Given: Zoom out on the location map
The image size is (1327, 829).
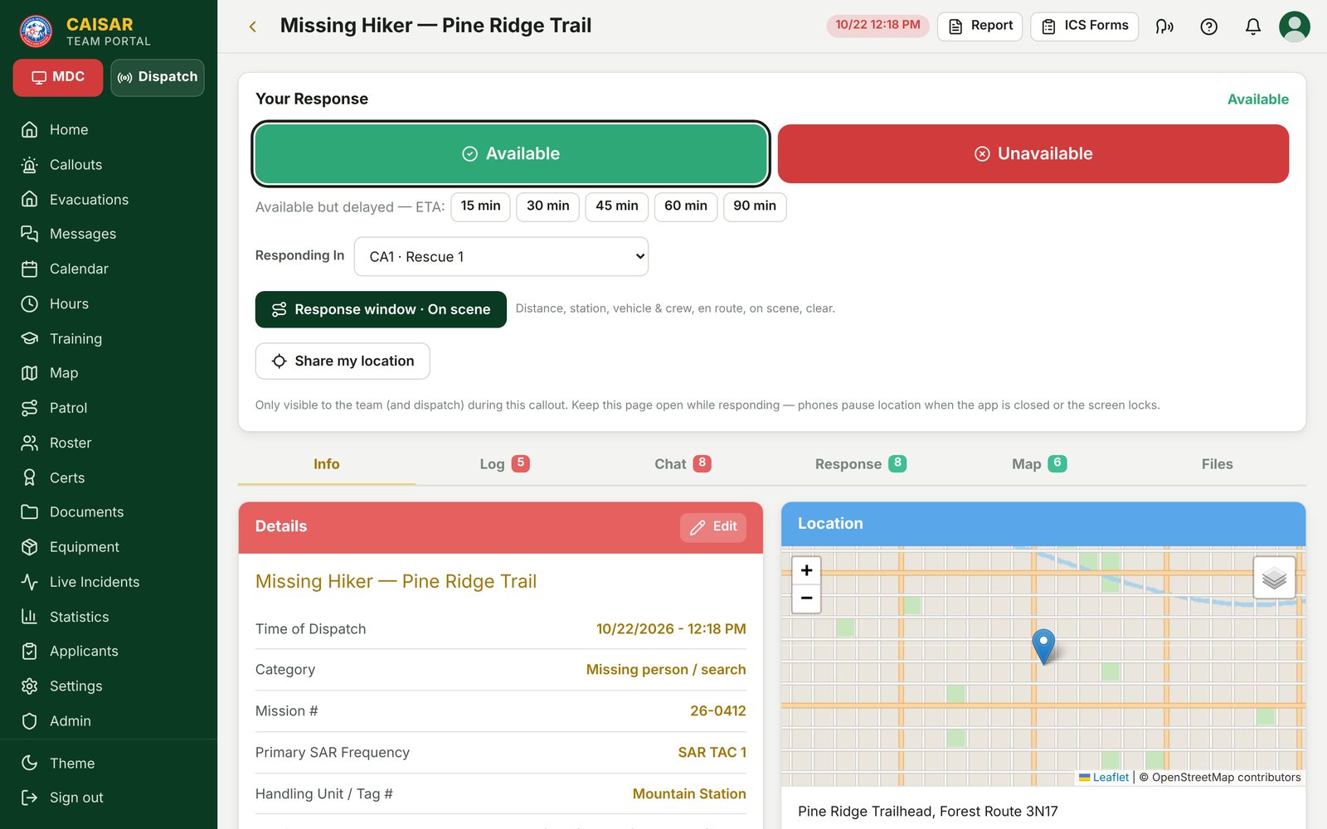Looking at the screenshot, I should pyautogui.click(x=806, y=599).
